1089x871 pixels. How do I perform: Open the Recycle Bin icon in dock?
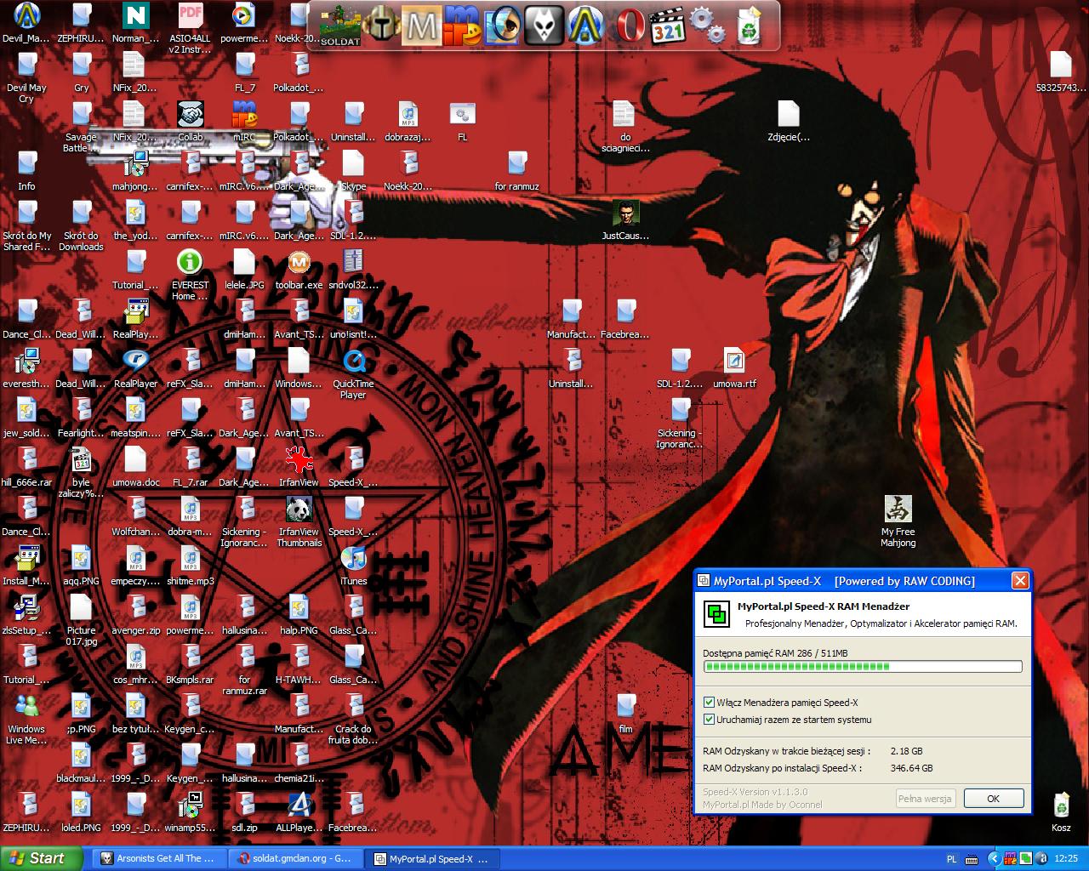[749, 26]
